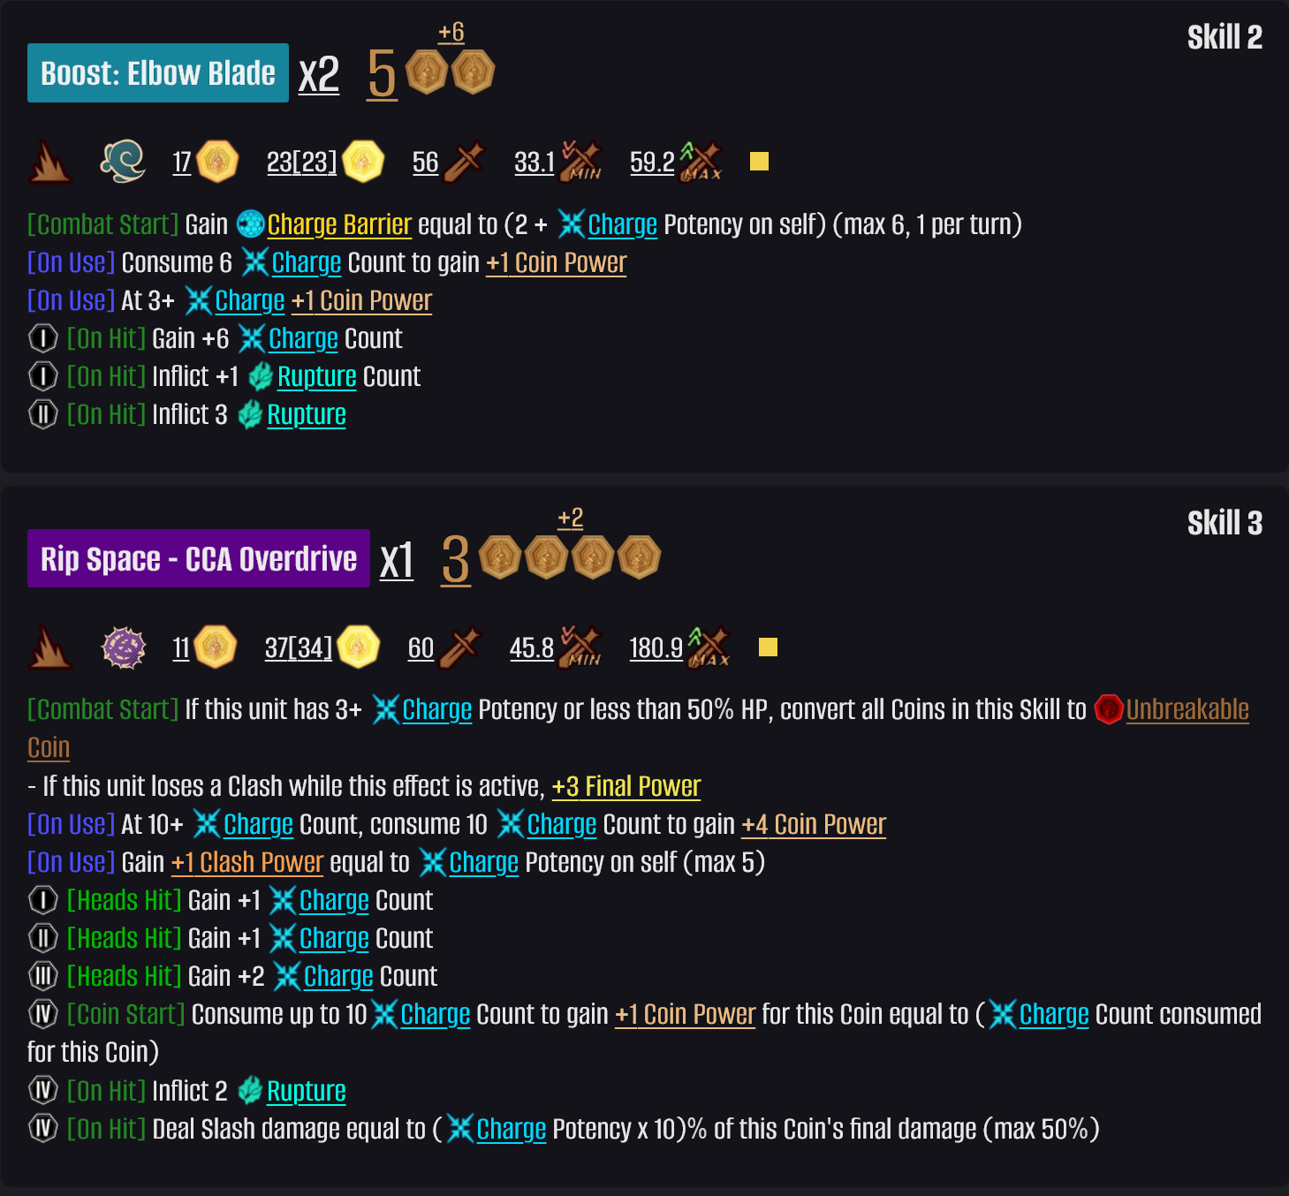Click the min damage icon beside 33.1
The image size is (1289, 1196).
pyautogui.click(x=580, y=162)
